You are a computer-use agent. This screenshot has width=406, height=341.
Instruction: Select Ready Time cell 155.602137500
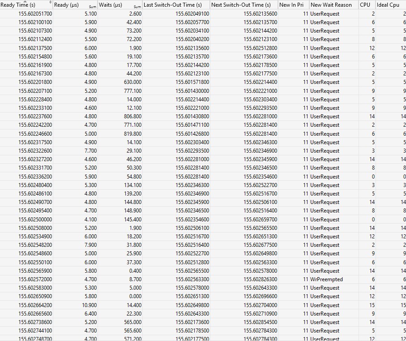pos(35,48)
